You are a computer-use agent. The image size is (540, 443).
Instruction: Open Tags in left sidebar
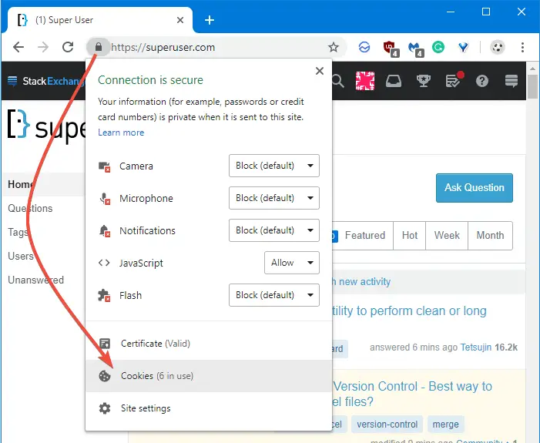click(x=18, y=232)
